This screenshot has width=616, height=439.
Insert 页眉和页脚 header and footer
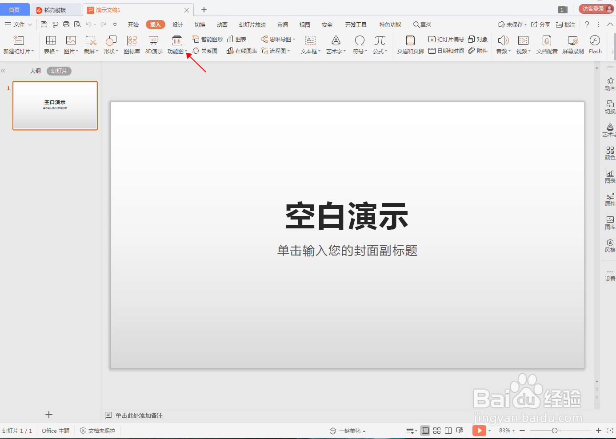[410, 44]
